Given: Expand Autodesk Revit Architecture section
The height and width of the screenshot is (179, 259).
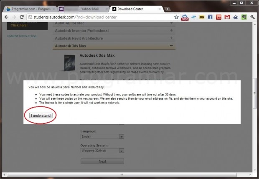Looking at the screenshot, I should (x=114, y=38).
